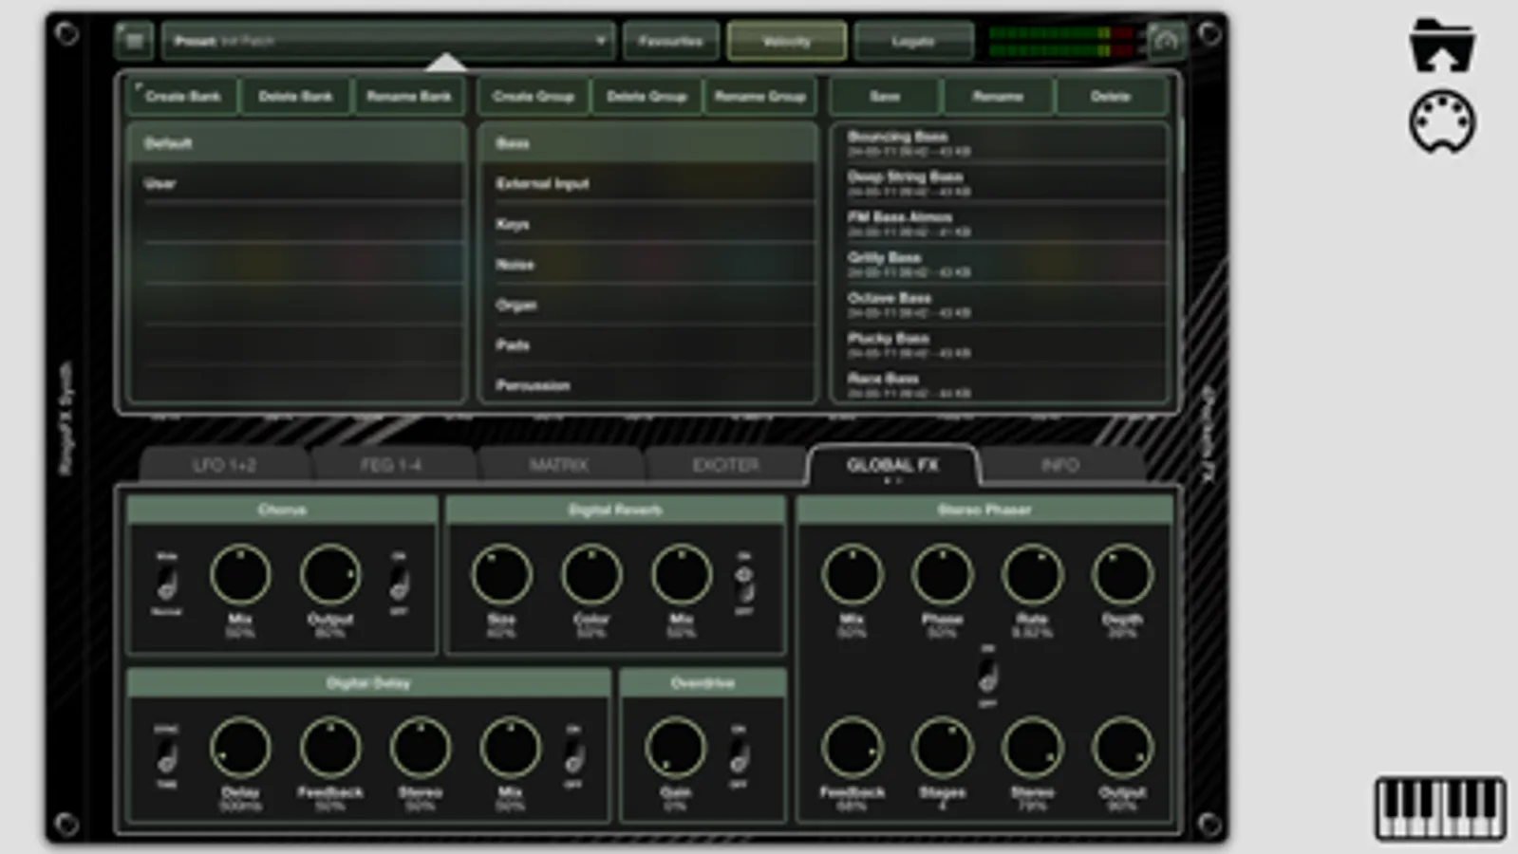This screenshot has width=1518, height=854.
Task: Click the Chorus Output knob
Action: [x=330, y=574]
